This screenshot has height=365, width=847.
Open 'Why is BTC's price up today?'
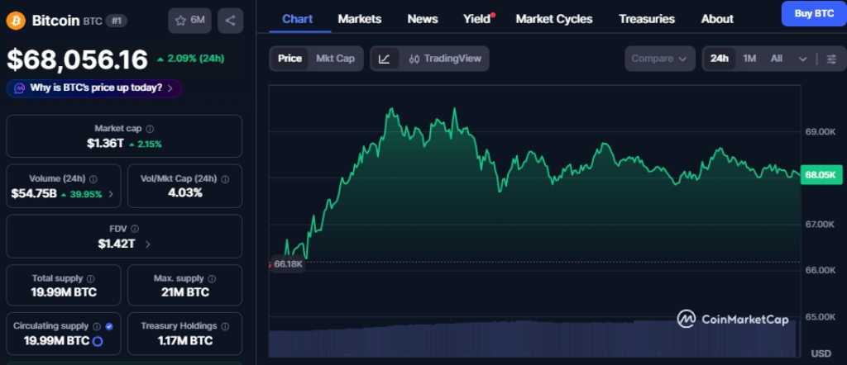click(x=94, y=88)
